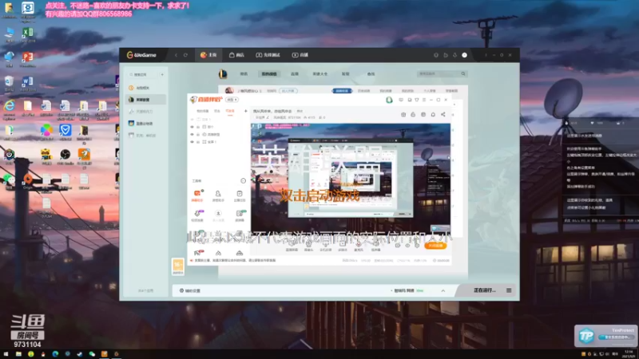Add an app with the sidebar plus button
Image resolution: width=639 pixels, height=359 pixels.
coord(162,74)
